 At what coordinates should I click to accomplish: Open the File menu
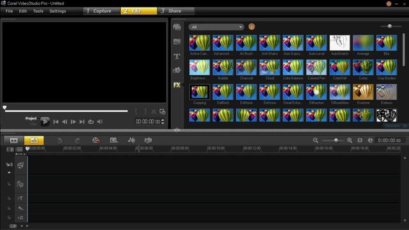pyautogui.click(x=9, y=11)
